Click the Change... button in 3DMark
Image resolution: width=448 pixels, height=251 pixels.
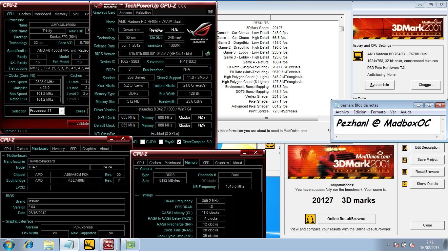click(x=426, y=85)
